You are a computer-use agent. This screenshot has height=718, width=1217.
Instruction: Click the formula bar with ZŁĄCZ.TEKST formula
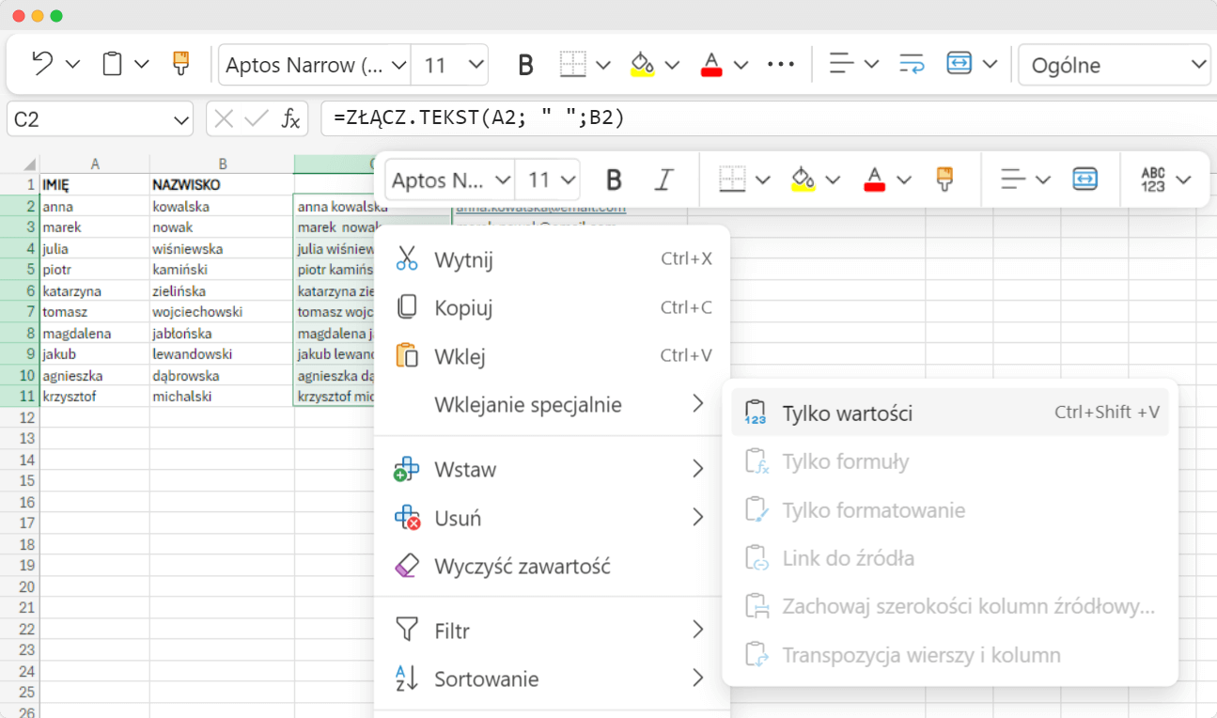click(769, 119)
